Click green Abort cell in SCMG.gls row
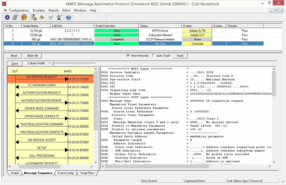 click(x=116, y=35)
